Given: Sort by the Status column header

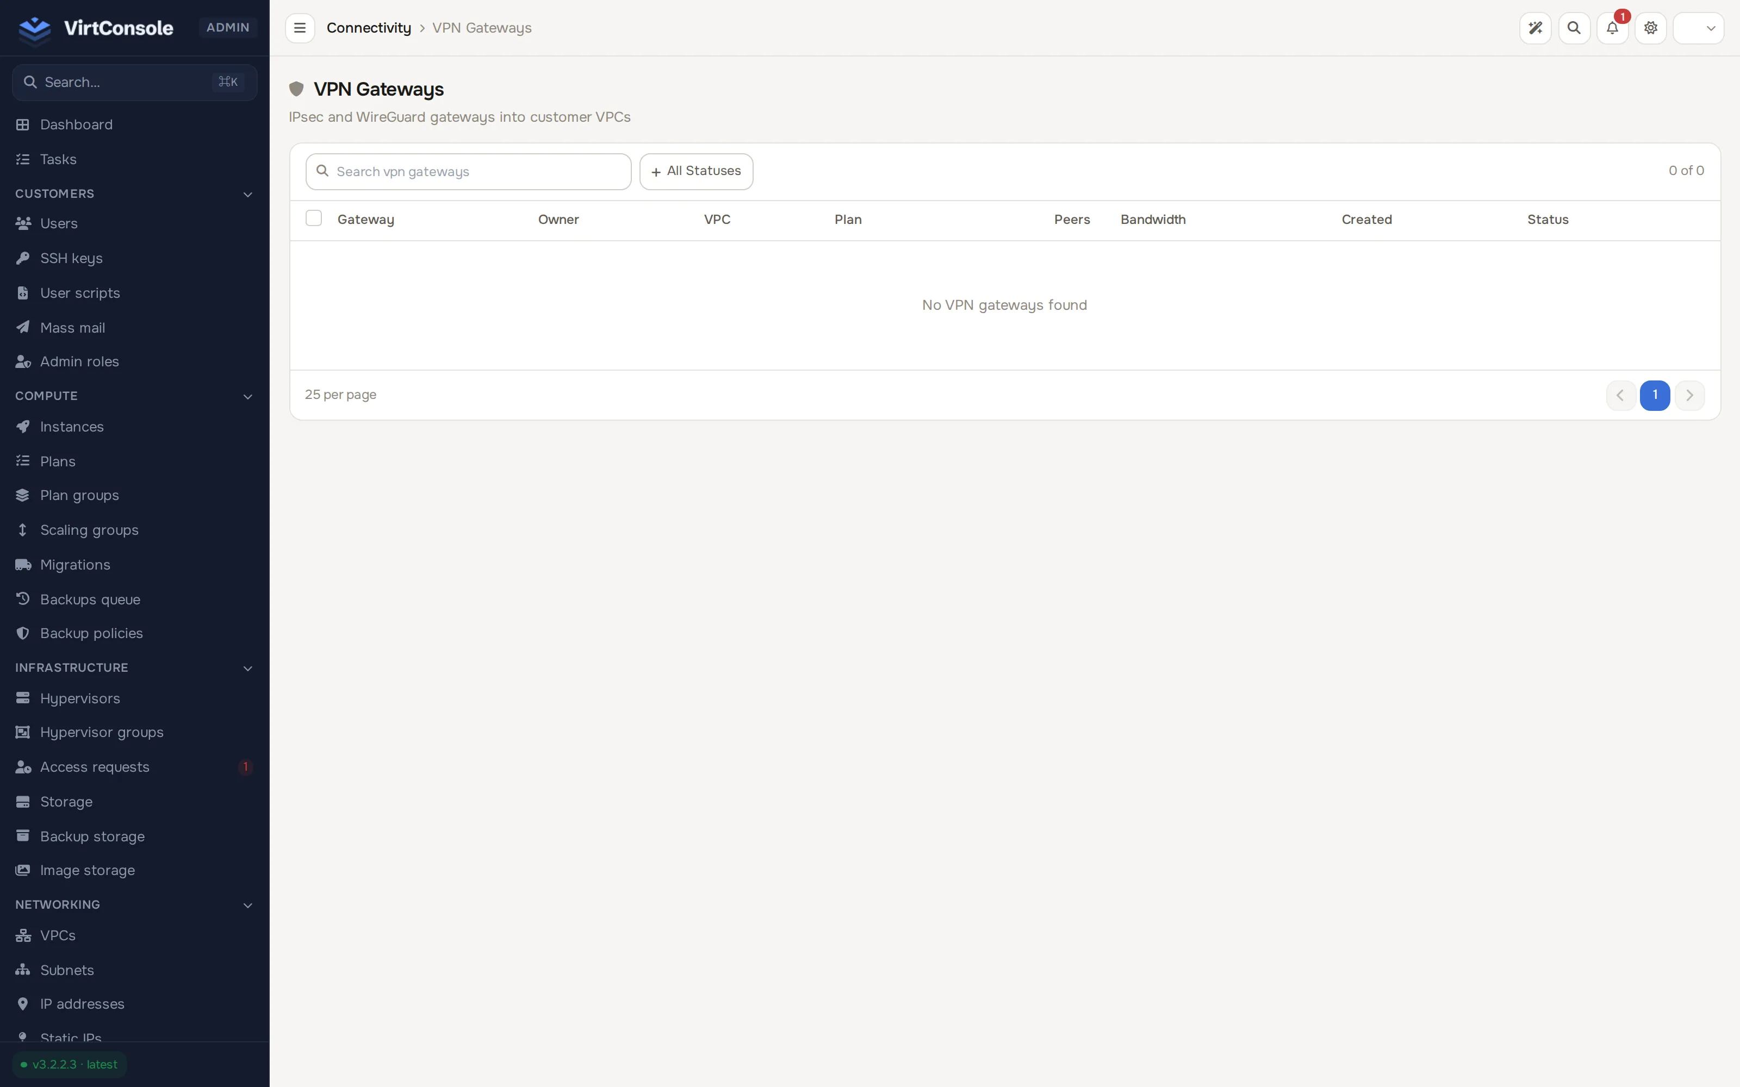Looking at the screenshot, I should click(x=1548, y=219).
